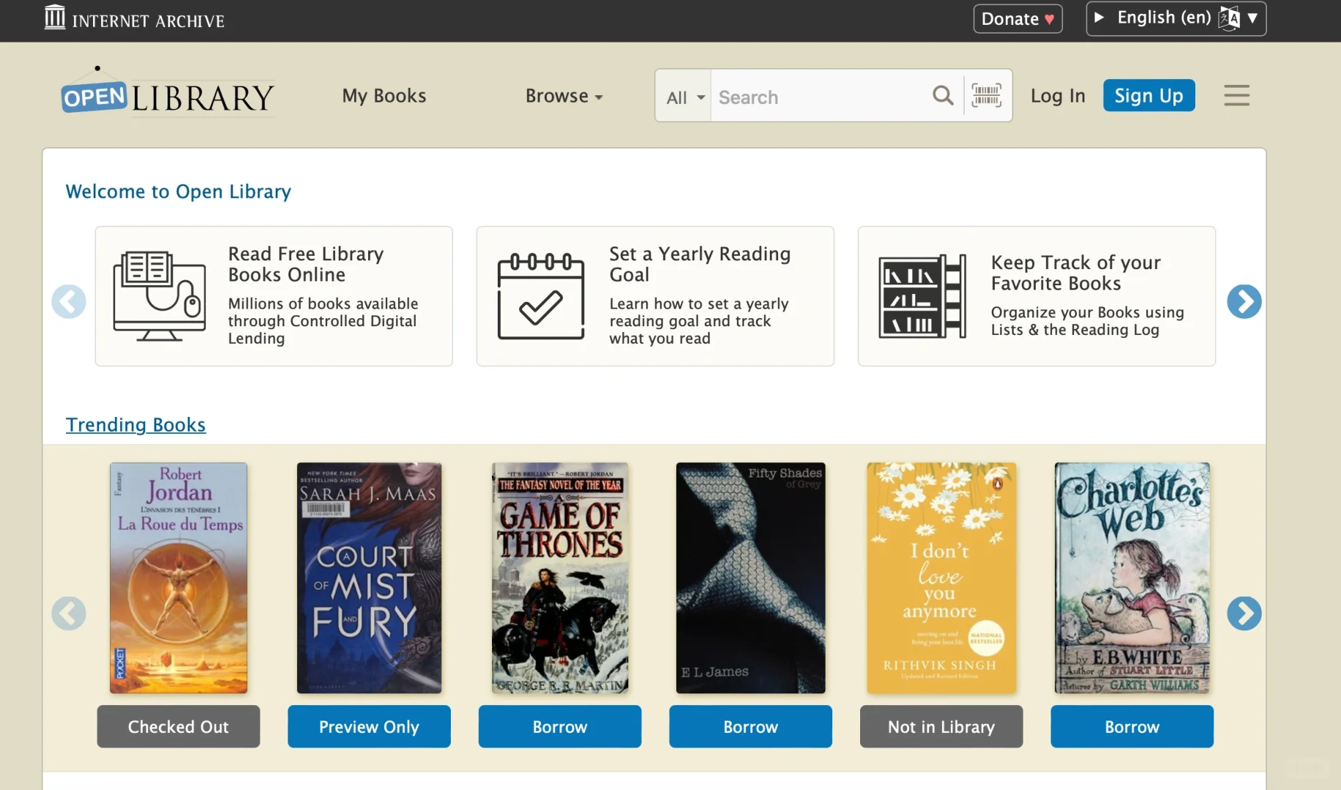Click the Preview Only button
1341x790 pixels.
point(369,726)
